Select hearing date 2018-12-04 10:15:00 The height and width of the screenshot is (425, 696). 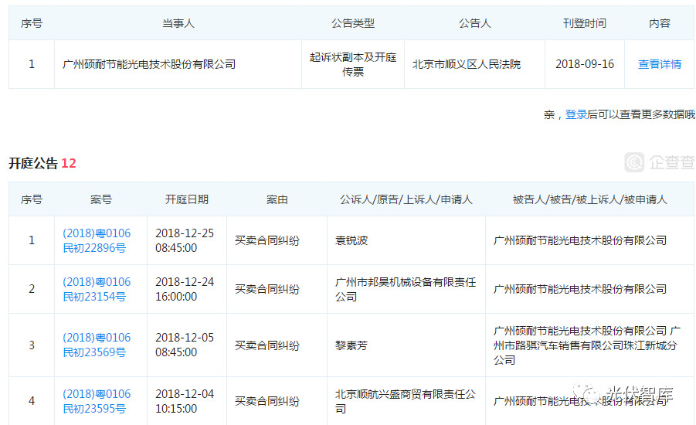tap(185, 401)
